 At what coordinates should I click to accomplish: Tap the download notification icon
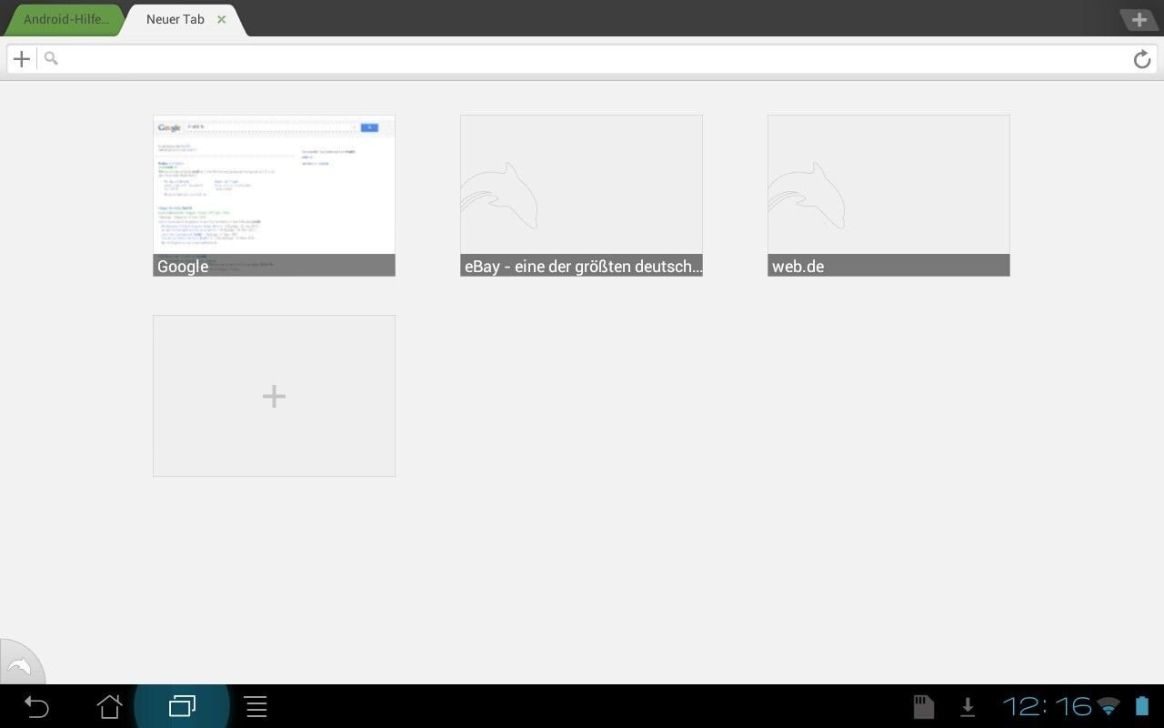coord(968,706)
